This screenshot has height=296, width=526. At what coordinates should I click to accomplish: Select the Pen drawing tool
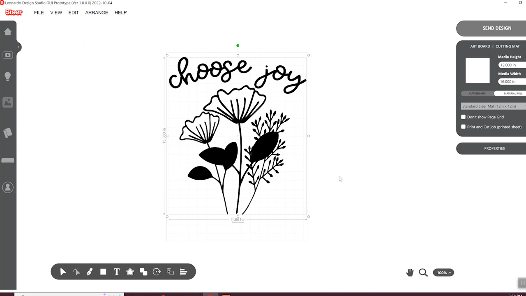click(x=90, y=272)
